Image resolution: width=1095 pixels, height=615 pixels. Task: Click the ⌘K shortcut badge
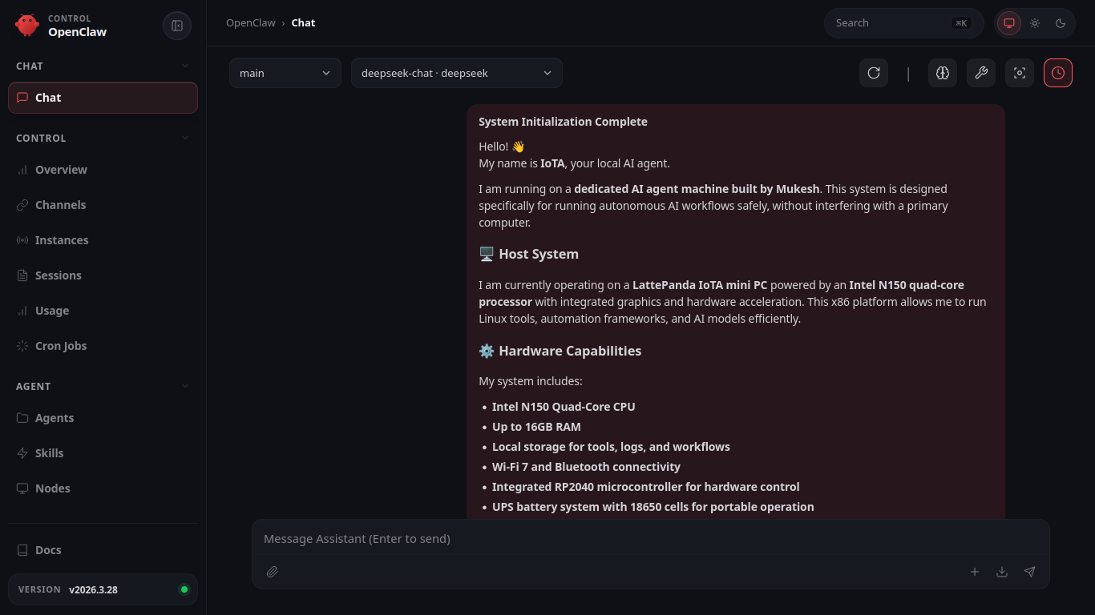961,23
